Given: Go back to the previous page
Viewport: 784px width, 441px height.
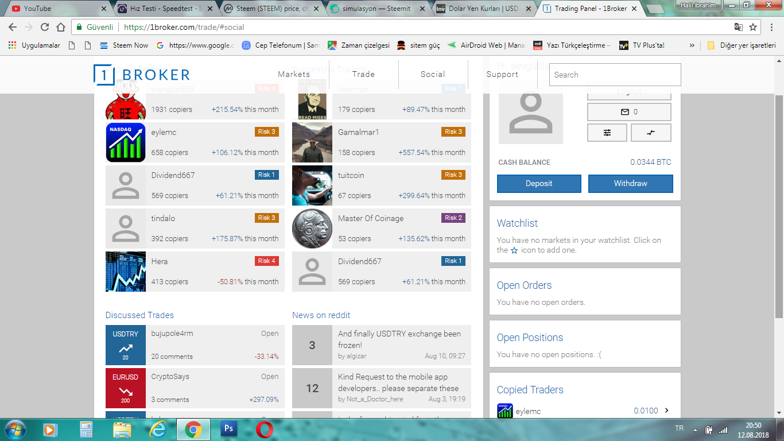Looking at the screenshot, I should [13, 27].
